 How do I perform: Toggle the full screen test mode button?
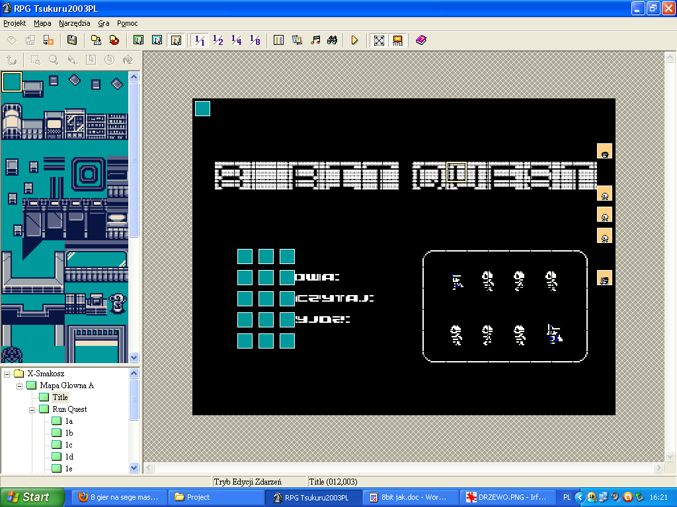(x=379, y=40)
